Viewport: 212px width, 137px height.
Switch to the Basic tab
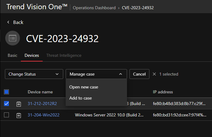[12, 56]
